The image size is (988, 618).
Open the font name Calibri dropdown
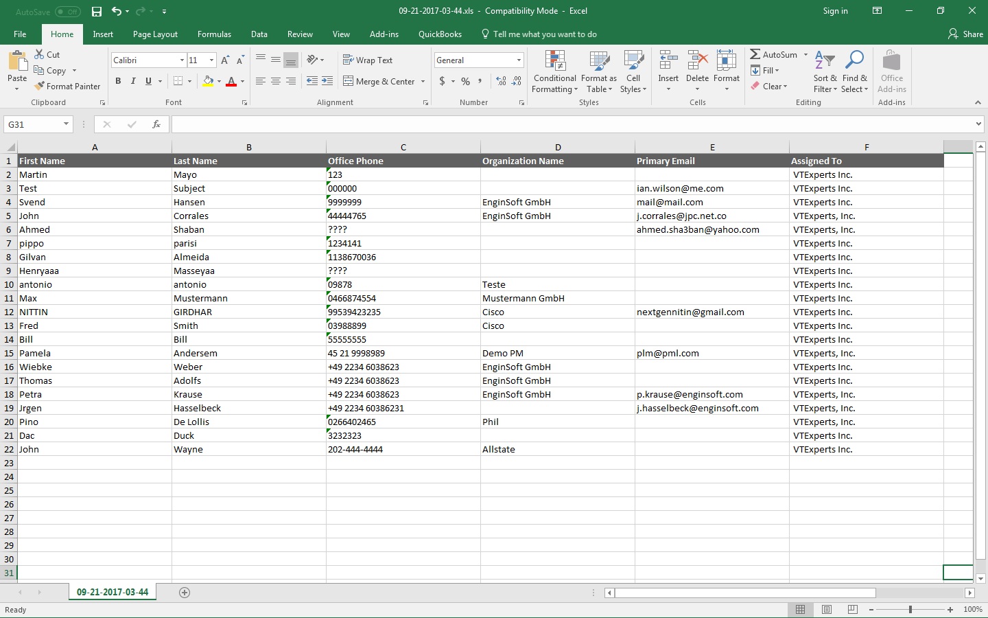pos(182,60)
